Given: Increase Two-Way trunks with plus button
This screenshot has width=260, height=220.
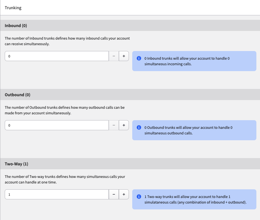Looking at the screenshot, I should tap(124, 194).
